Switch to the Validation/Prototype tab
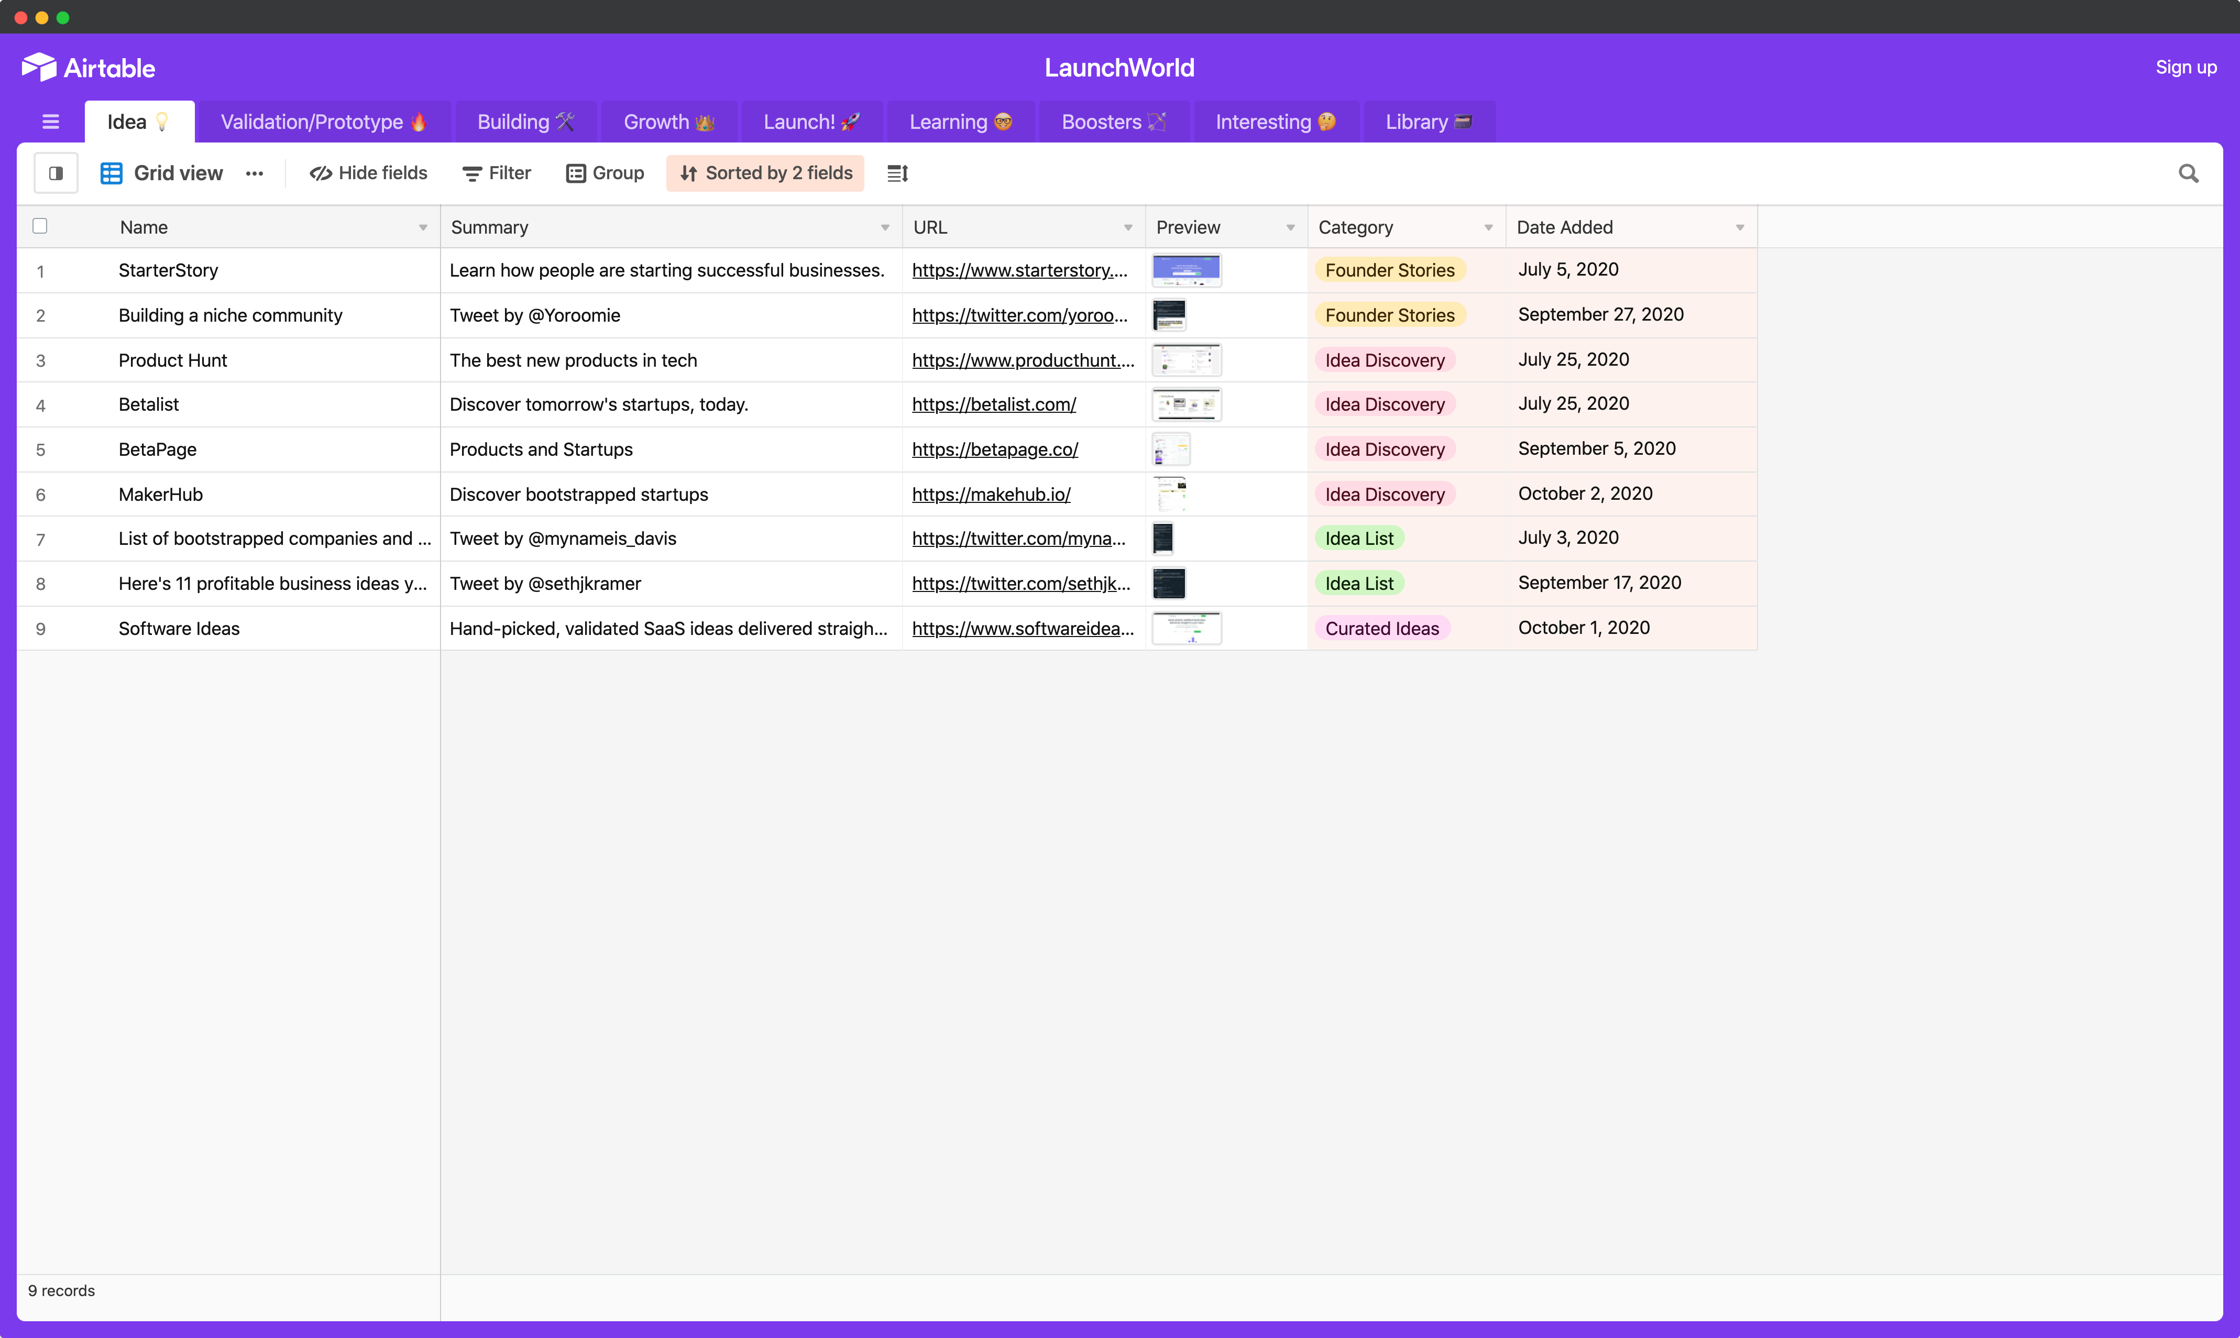This screenshot has width=2240, height=1338. pyautogui.click(x=324, y=122)
